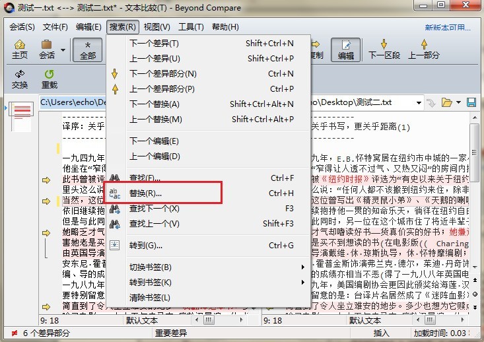Choose 转到(G)... go to entry
Viewport: 484px width, 342px height.
tap(209, 246)
